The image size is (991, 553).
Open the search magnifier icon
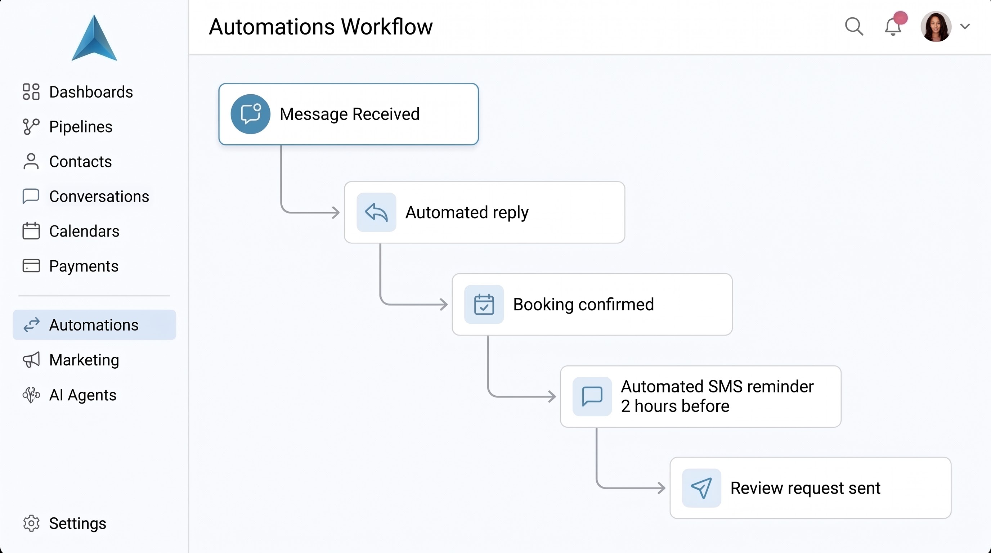coord(854,27)
